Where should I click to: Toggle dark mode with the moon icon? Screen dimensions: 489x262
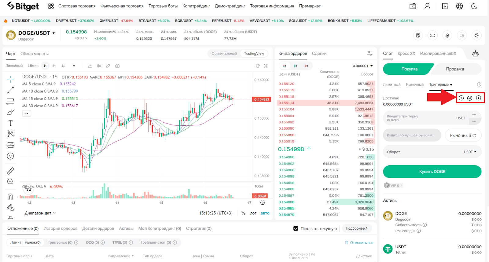click(474, 6)
